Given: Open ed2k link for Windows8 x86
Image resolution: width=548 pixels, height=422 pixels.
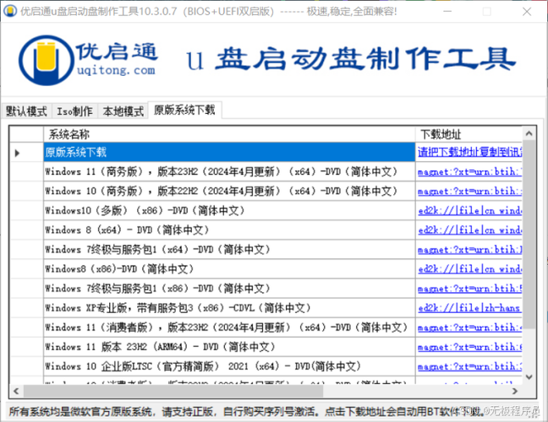Looking at the screenshot, I should [x=469, y=269].
